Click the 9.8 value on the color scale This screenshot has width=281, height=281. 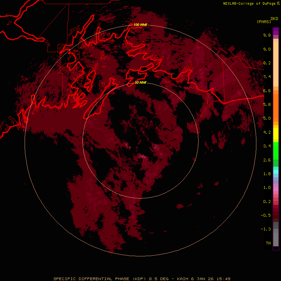[267, 35]
